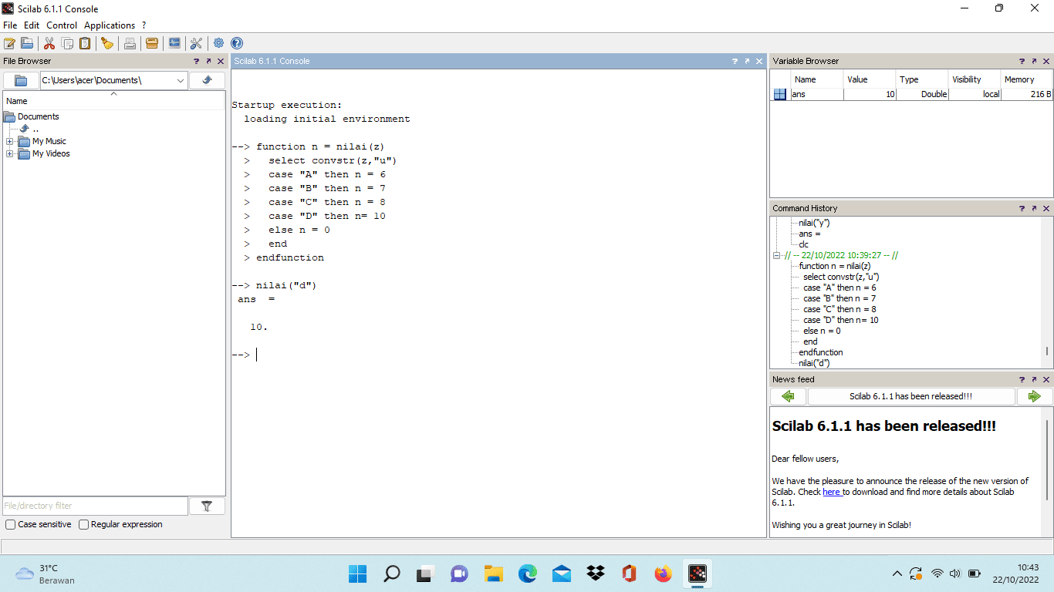Open Windows Start menu
This screenshot has height=592, width=1054.
click(357, 573)
